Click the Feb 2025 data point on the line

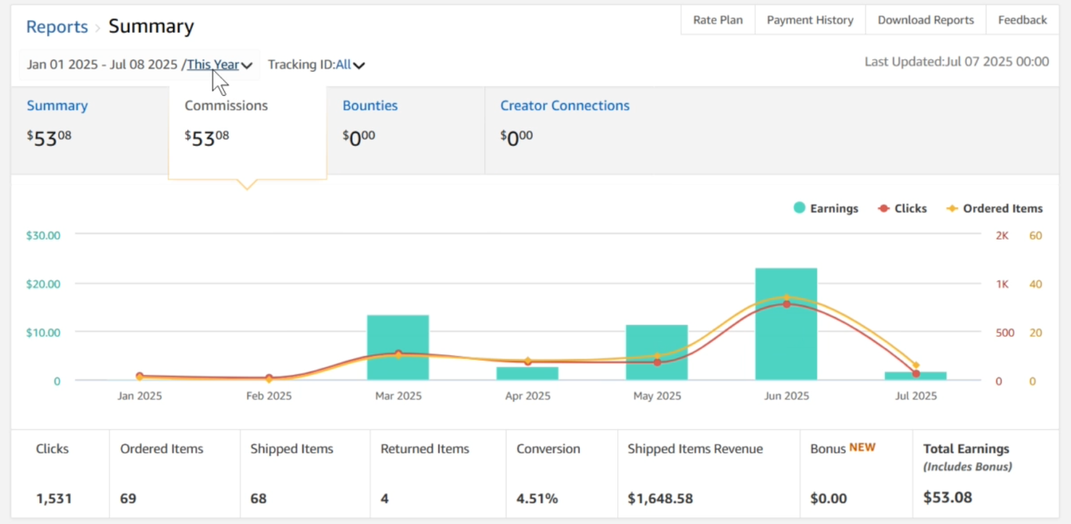tap(269, 378)
